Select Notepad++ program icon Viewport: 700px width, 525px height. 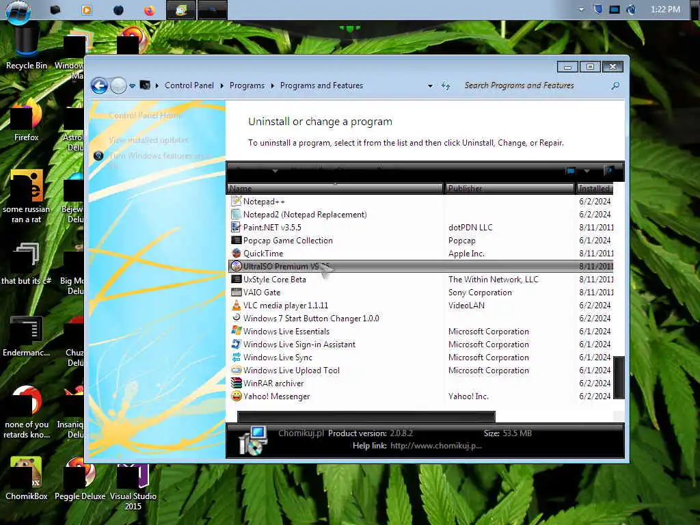click(236, 202)
